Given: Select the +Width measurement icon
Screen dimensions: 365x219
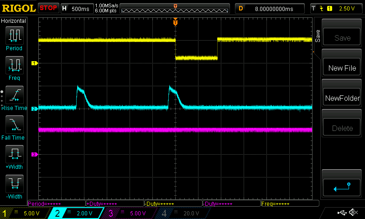Looking at the screenshot, I should [x=15, y=154].
